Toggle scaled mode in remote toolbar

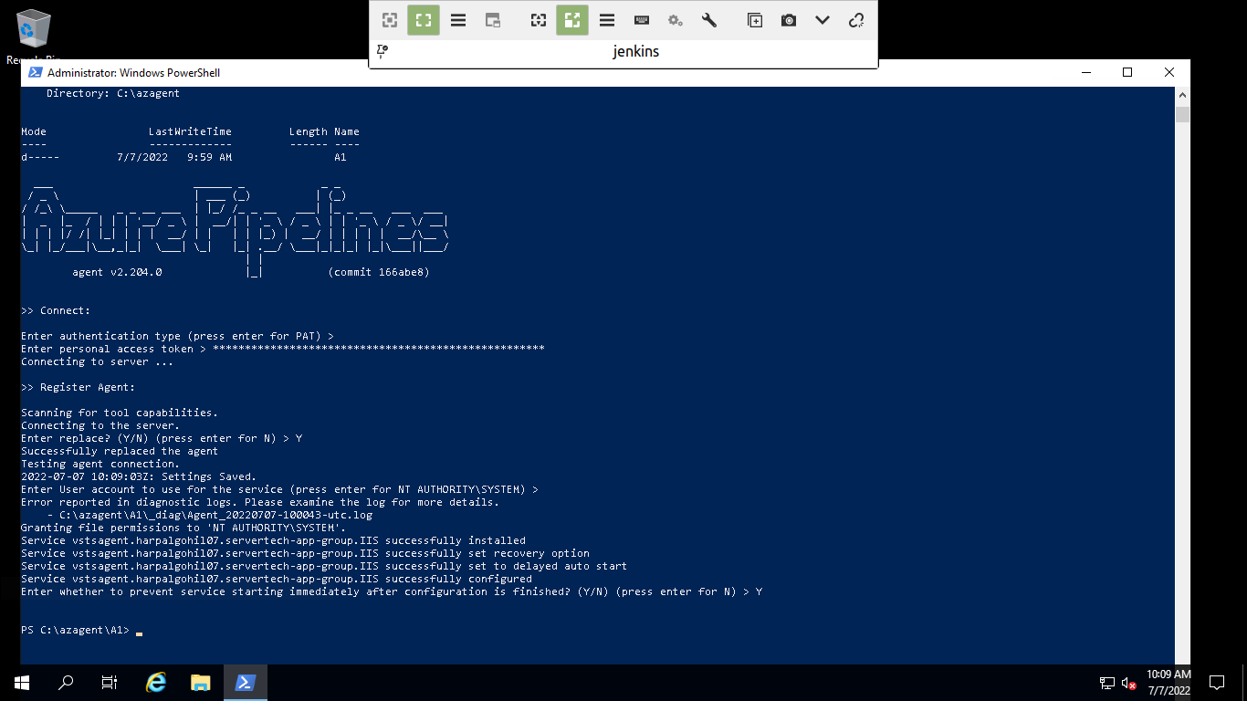coord(572,20)
